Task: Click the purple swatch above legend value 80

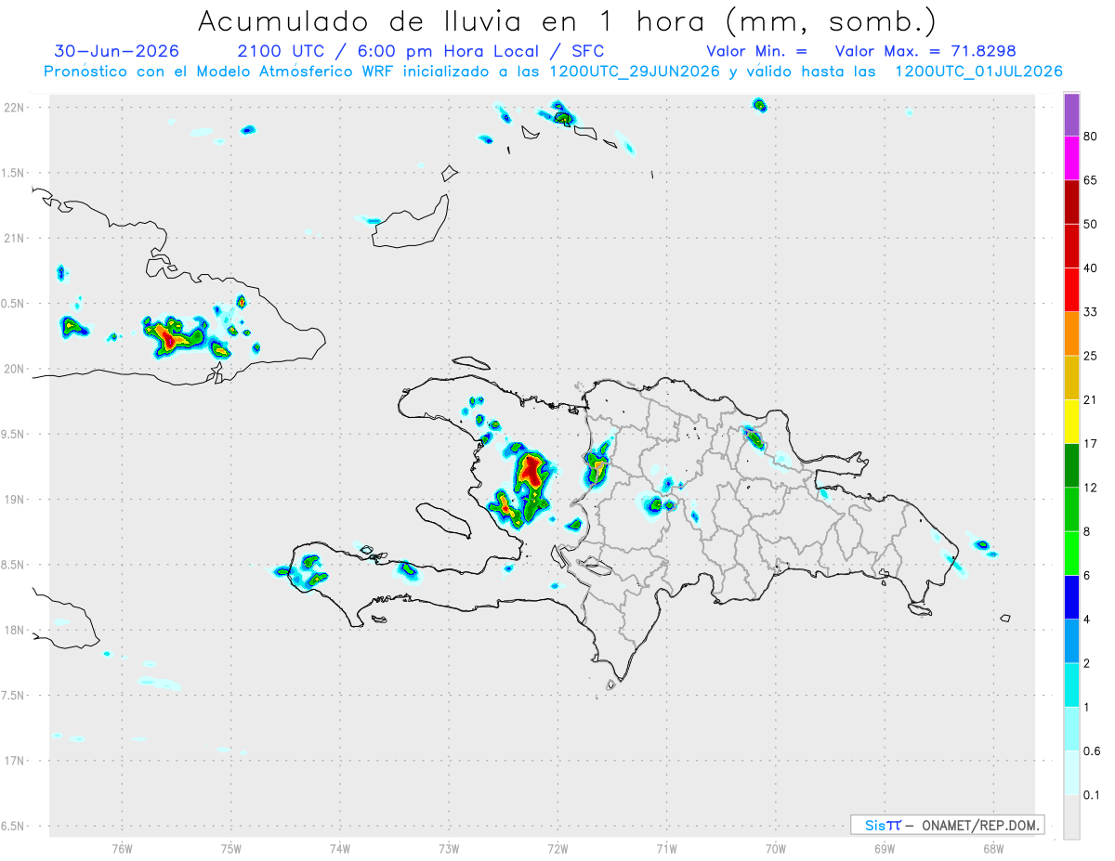Action: (x=1071, y=115)
